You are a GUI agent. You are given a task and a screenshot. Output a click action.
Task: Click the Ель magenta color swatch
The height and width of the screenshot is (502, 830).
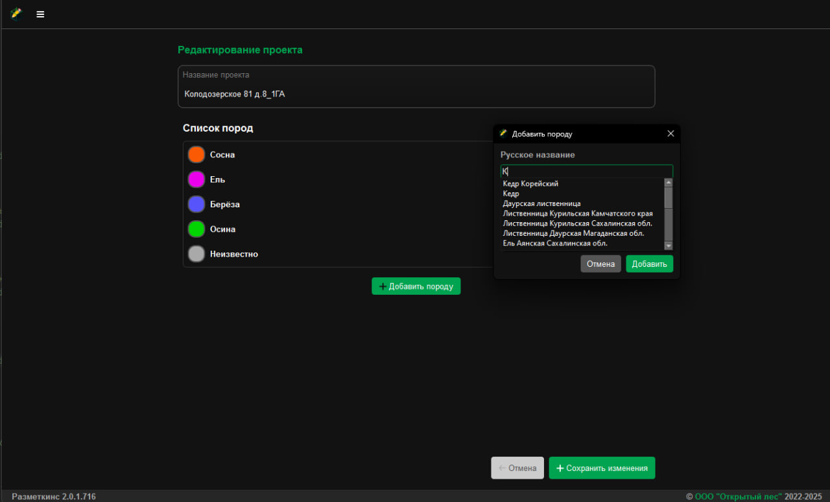pyautogui.click(x=196, y=179)
